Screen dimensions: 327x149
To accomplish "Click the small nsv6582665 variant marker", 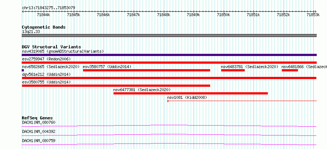I will tap(23, 70).
